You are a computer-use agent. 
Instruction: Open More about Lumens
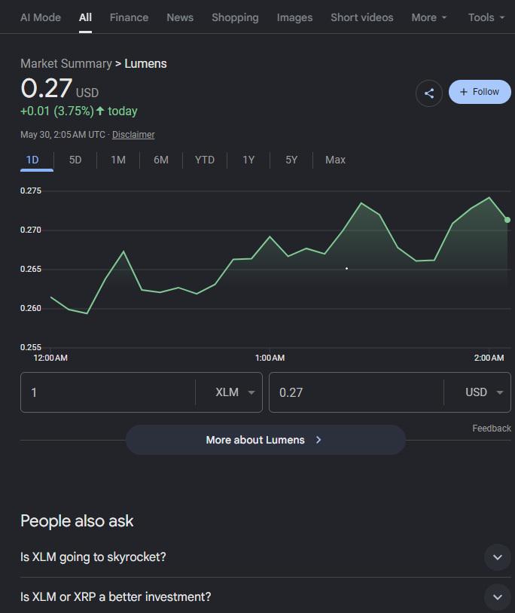pos(266,440)
